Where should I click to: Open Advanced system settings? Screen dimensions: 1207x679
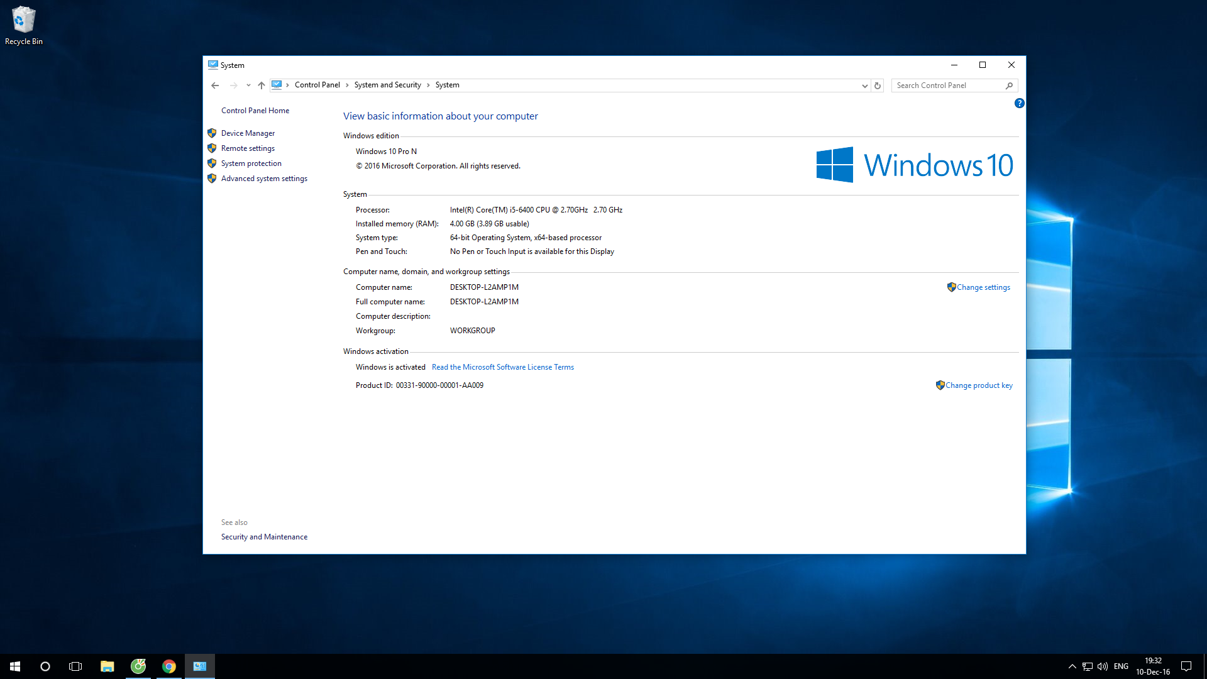point(264,179)
